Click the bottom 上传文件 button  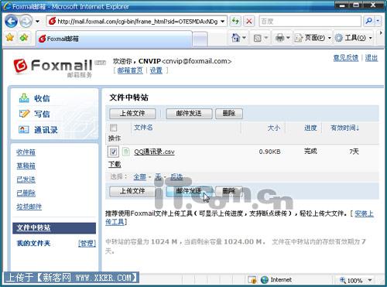point(132,191)
